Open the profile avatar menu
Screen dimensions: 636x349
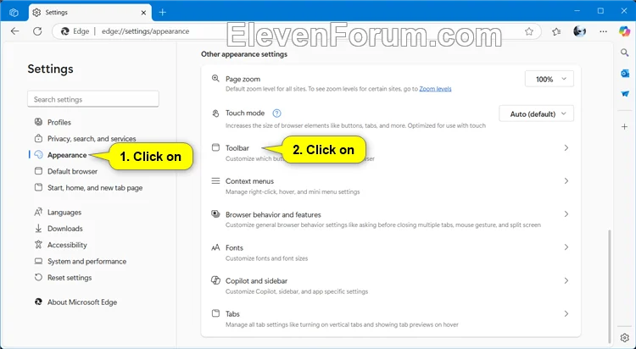click(x=580, y=31)
